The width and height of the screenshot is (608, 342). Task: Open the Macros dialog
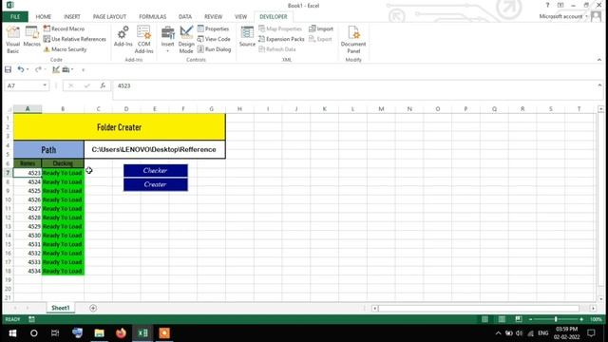click(x=31, y=37)
